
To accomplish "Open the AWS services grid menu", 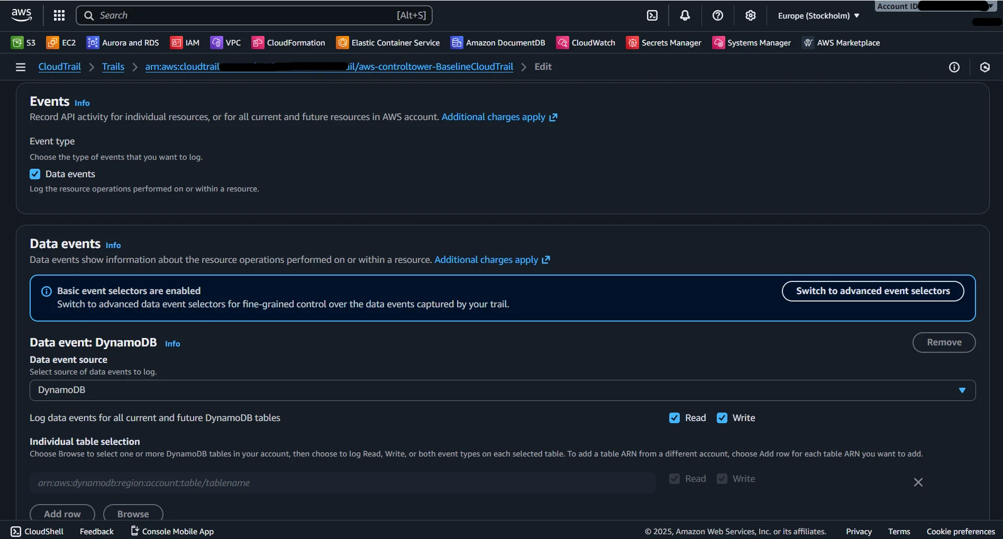I will coord(59,15).
